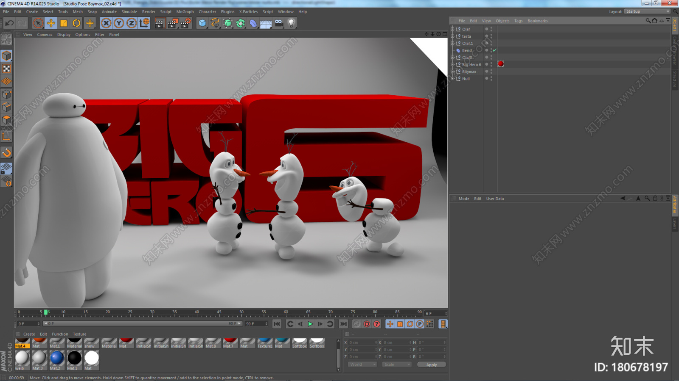Open the File menu in menu bar
This screenshot has height=381, width=679.
tap(6, 12)
